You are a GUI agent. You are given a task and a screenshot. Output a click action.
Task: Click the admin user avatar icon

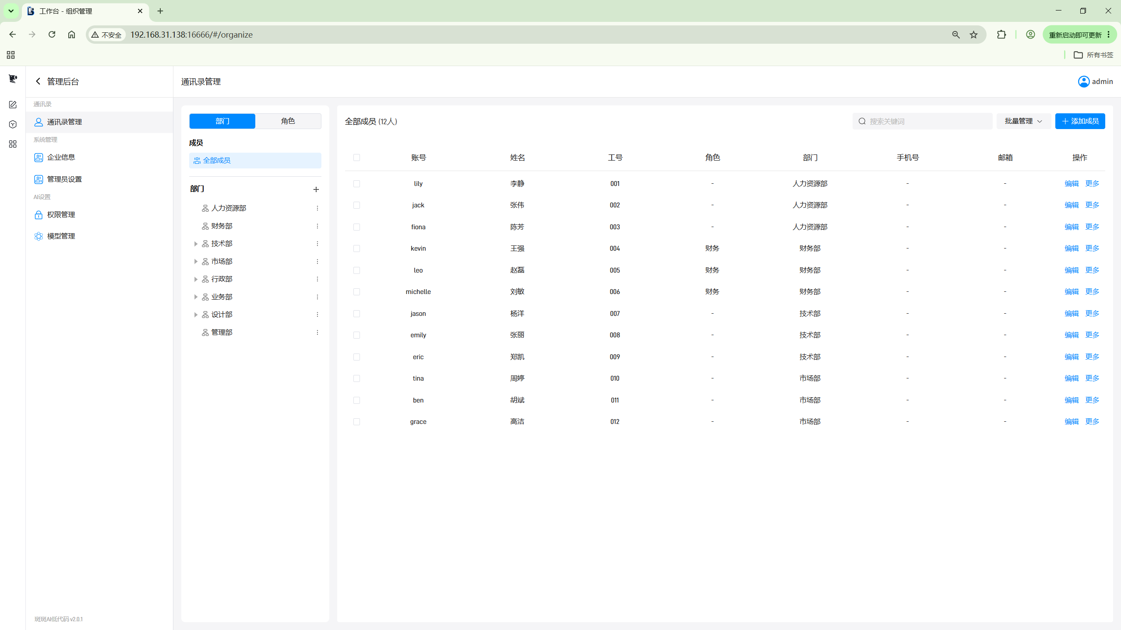[x=1084, y=81]
